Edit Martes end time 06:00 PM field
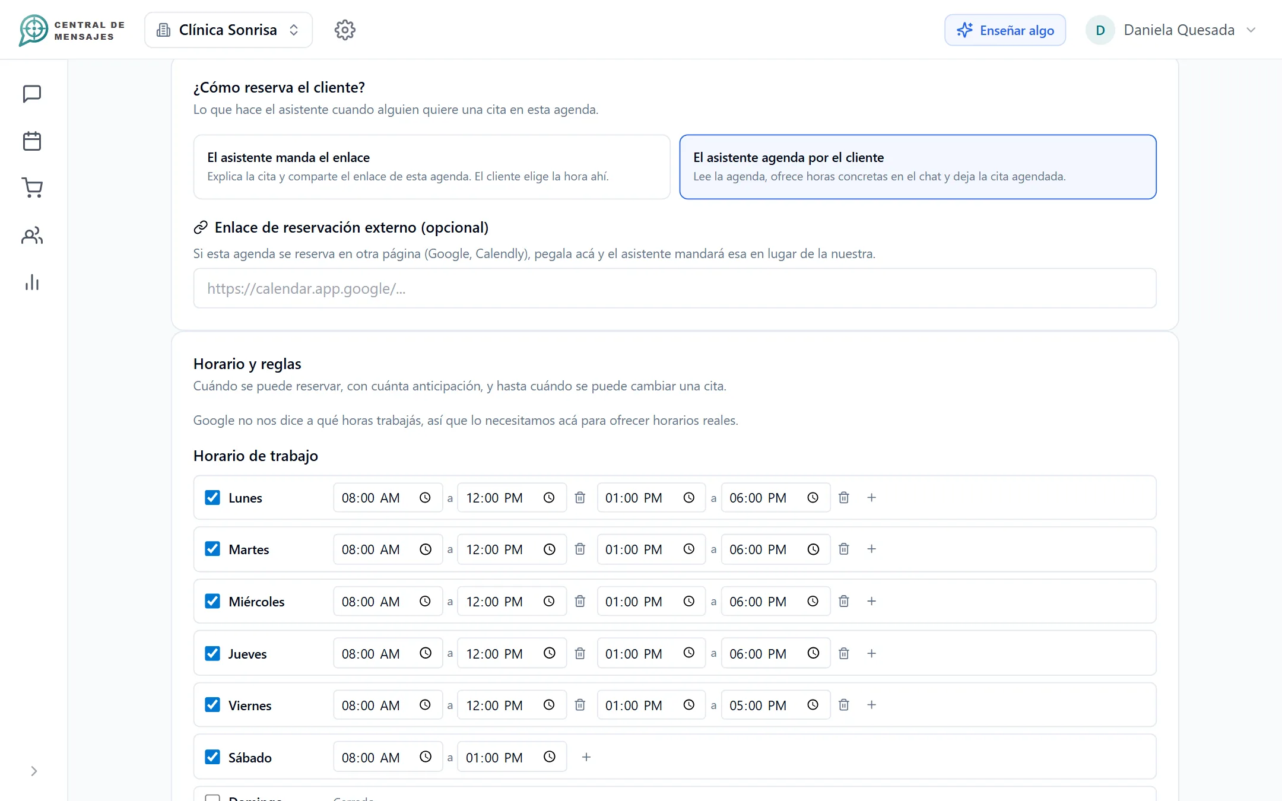This screenshot has width=1282, height=801. 775,549
